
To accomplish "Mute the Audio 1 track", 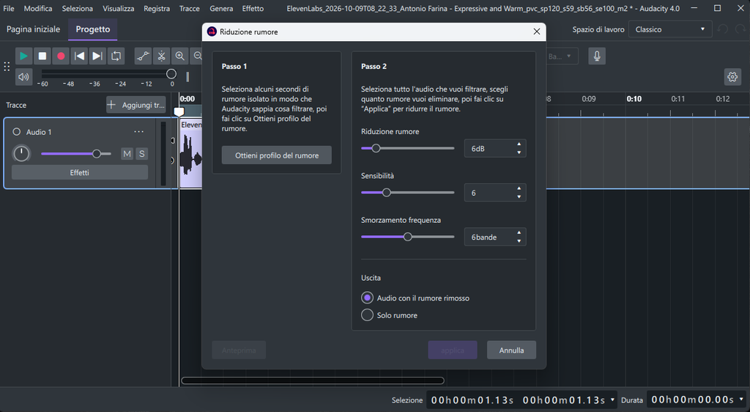I will [127, 154].
